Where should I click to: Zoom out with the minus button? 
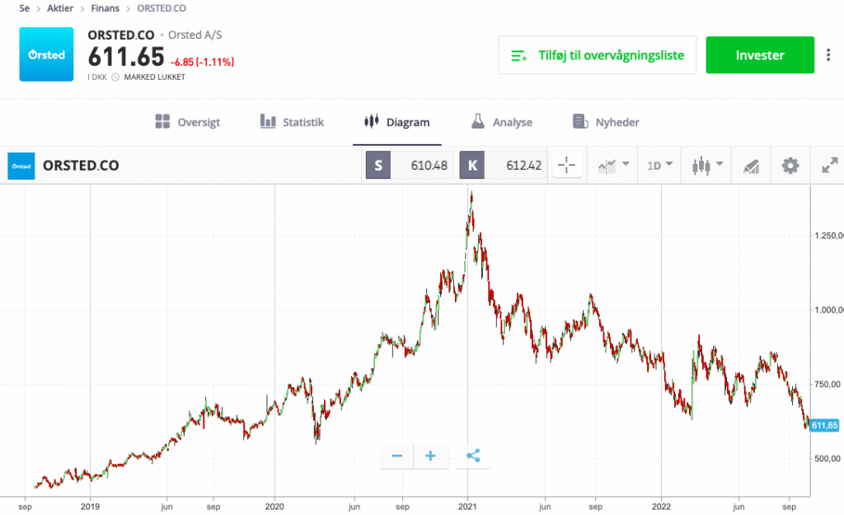397,456
